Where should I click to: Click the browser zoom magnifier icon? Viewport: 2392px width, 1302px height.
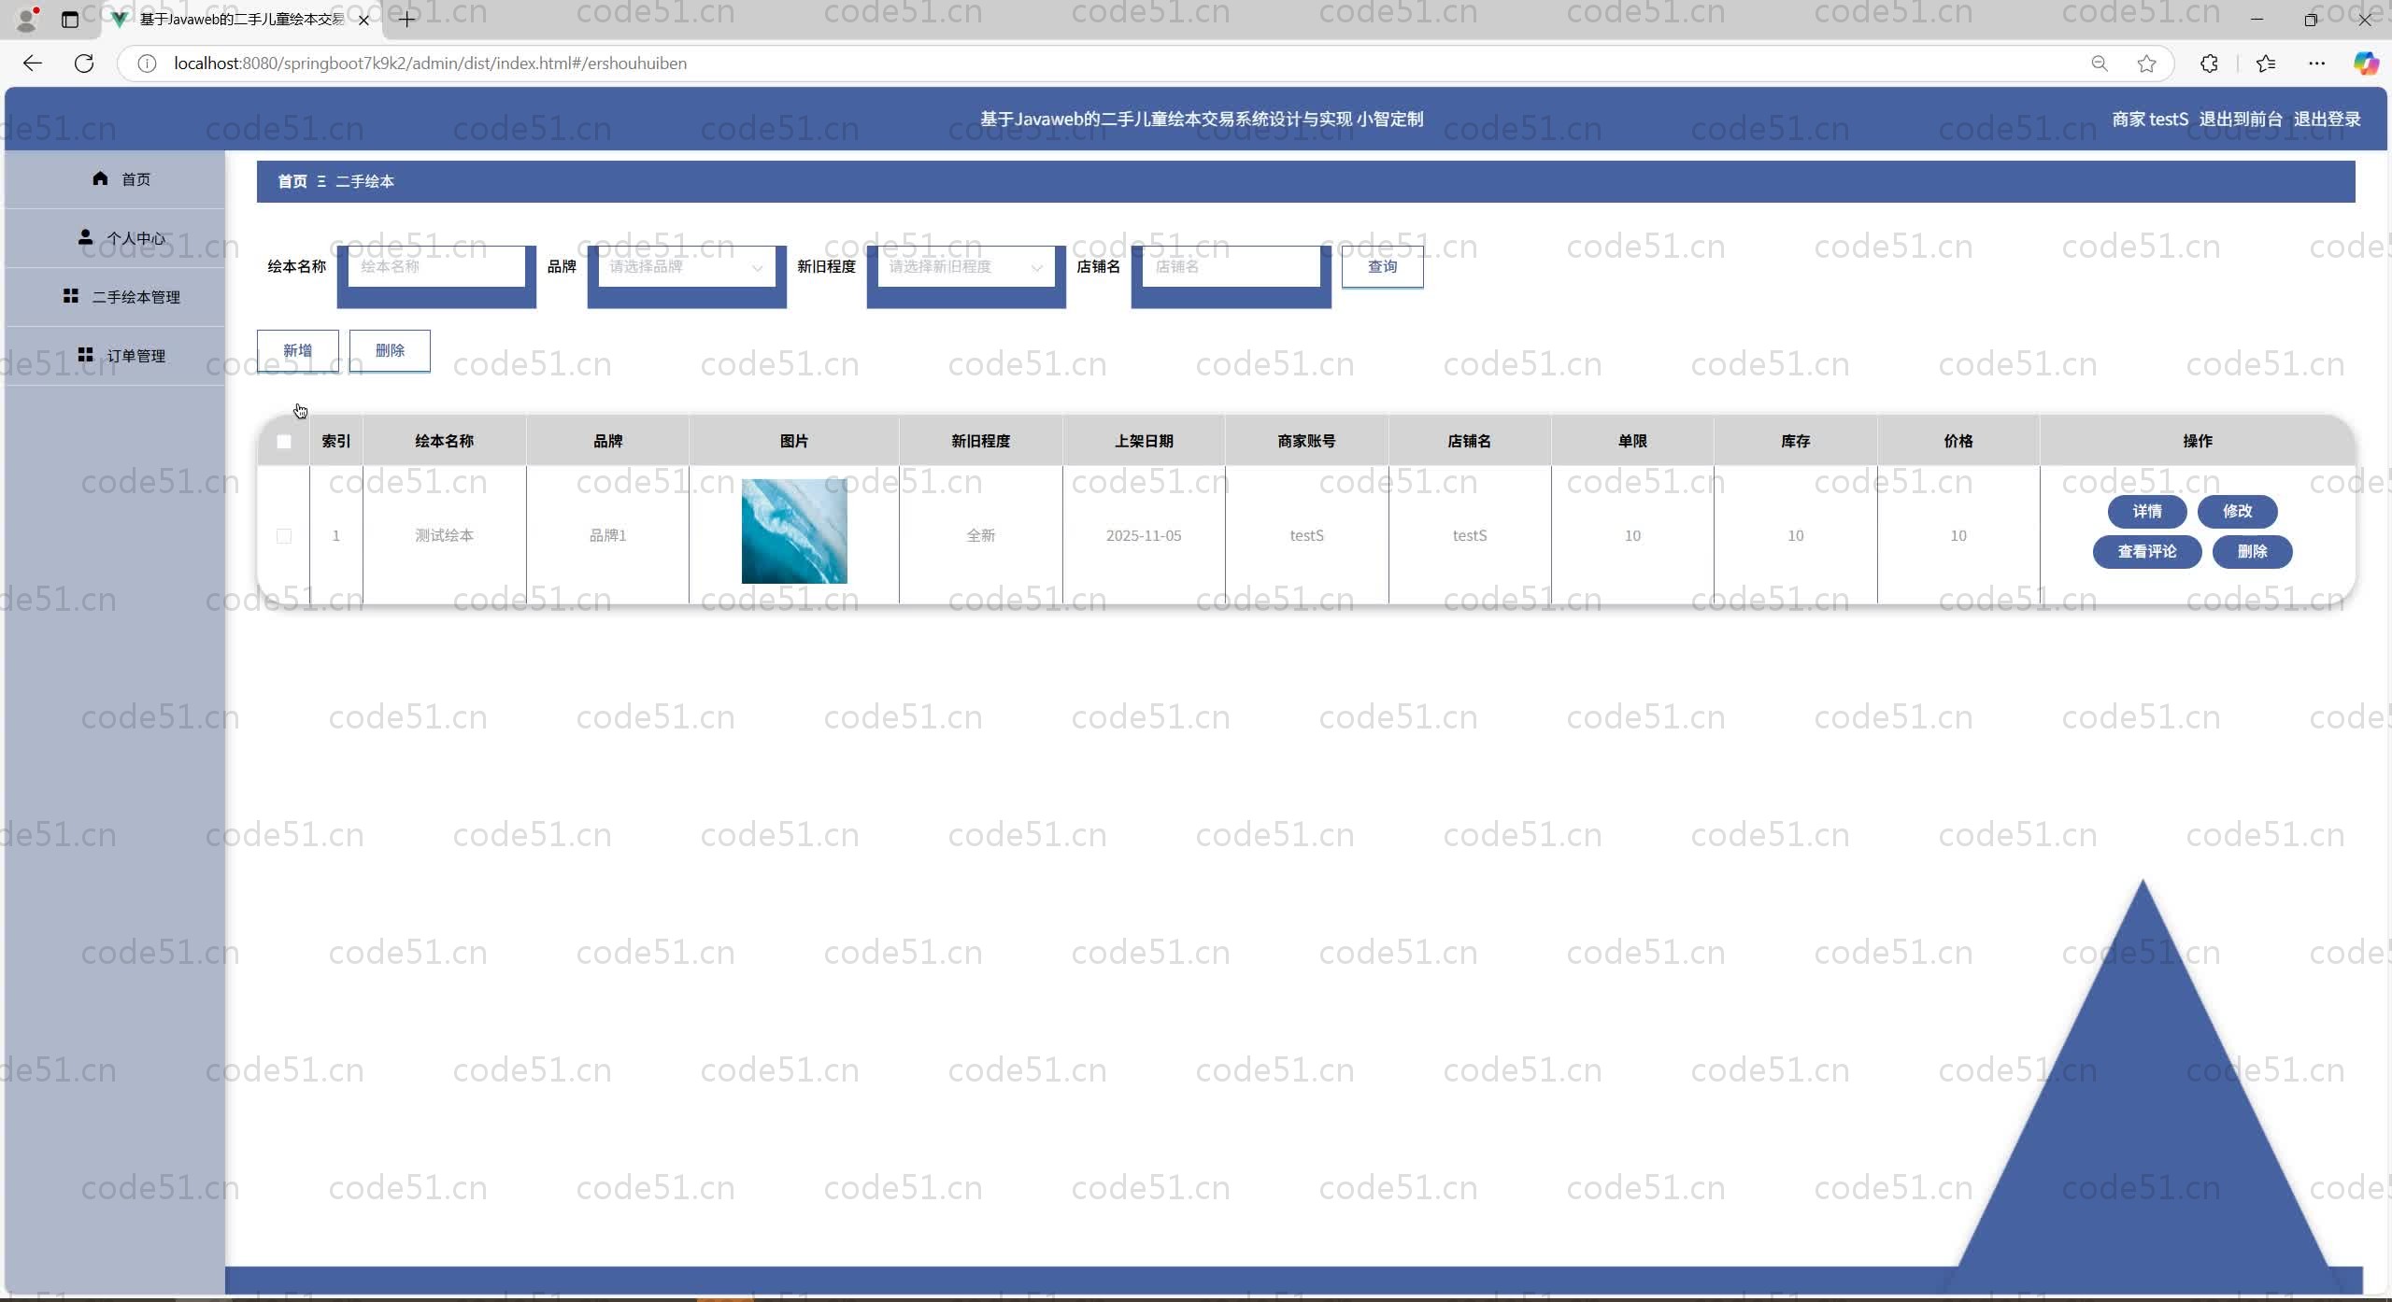[2099, 64]
